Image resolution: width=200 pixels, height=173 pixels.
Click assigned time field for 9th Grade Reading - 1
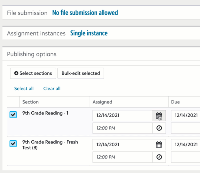pyautogui.click(x=122, y=128)
